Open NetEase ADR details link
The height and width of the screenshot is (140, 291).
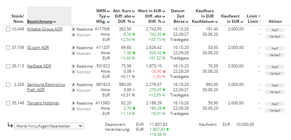point(39,66)
